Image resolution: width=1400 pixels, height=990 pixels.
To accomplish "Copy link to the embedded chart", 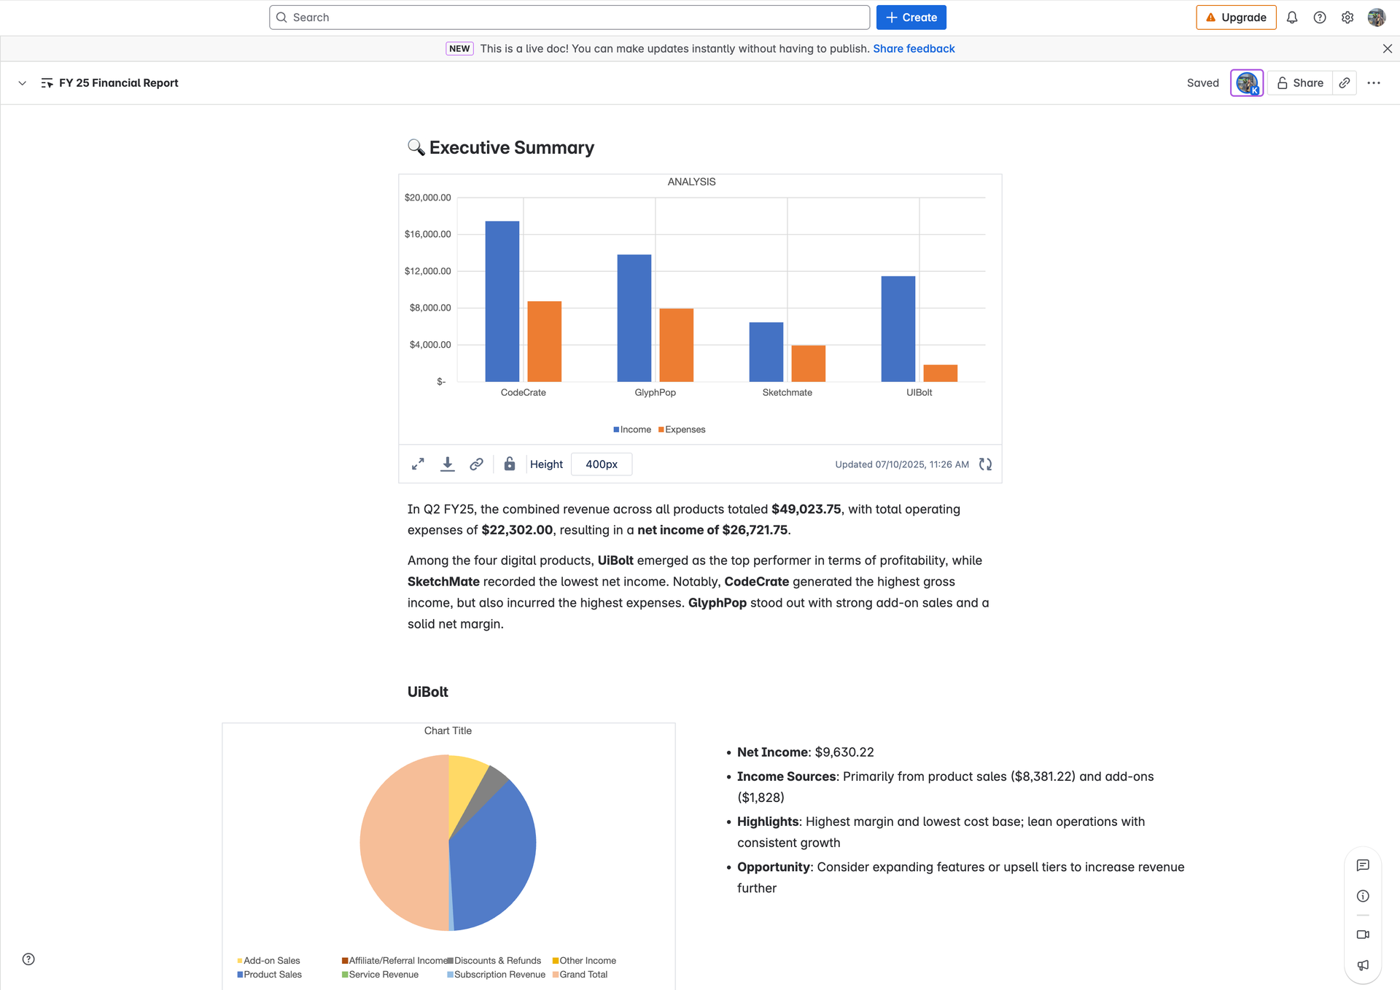I will (476, 464).
